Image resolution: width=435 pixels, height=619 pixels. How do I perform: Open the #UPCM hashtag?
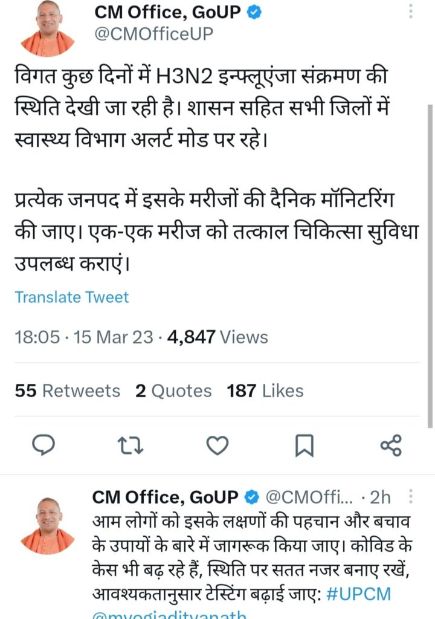click(358, 594)
